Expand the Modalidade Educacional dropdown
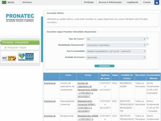 click(116, 45)
